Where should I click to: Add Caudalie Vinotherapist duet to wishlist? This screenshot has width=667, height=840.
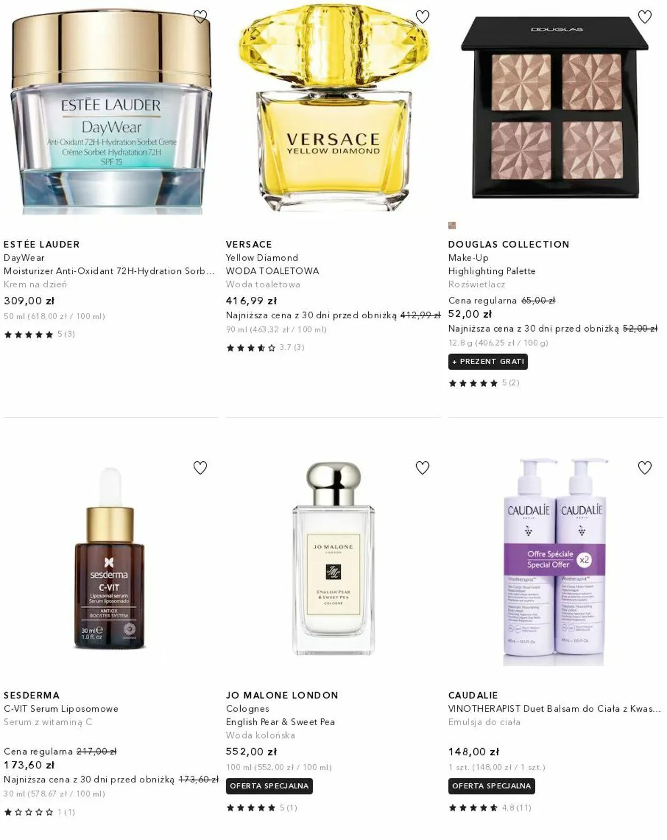point(645,468)
